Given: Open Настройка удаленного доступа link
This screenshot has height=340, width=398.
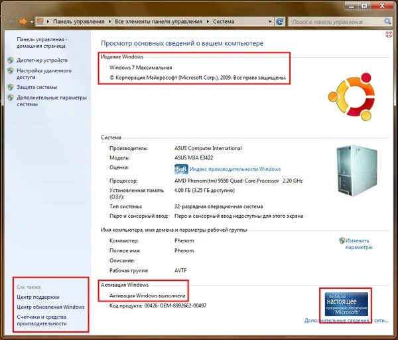Looking at the screenshot, I should pyautogui.click(x=44, y=74).
